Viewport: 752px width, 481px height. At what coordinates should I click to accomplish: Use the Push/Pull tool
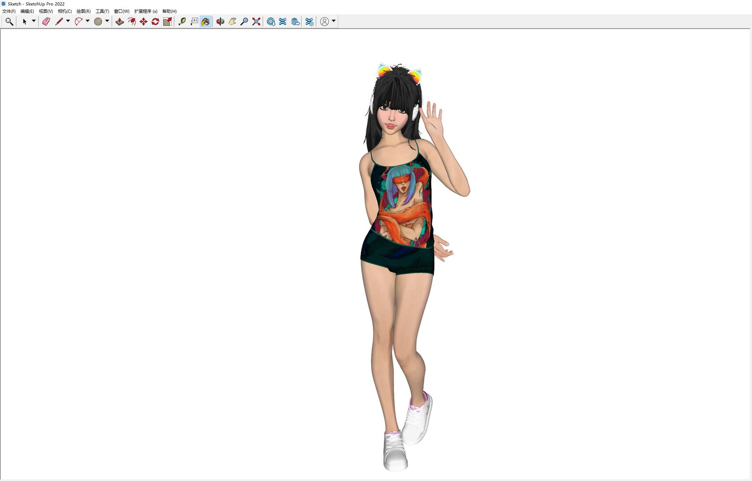[119, 21]
